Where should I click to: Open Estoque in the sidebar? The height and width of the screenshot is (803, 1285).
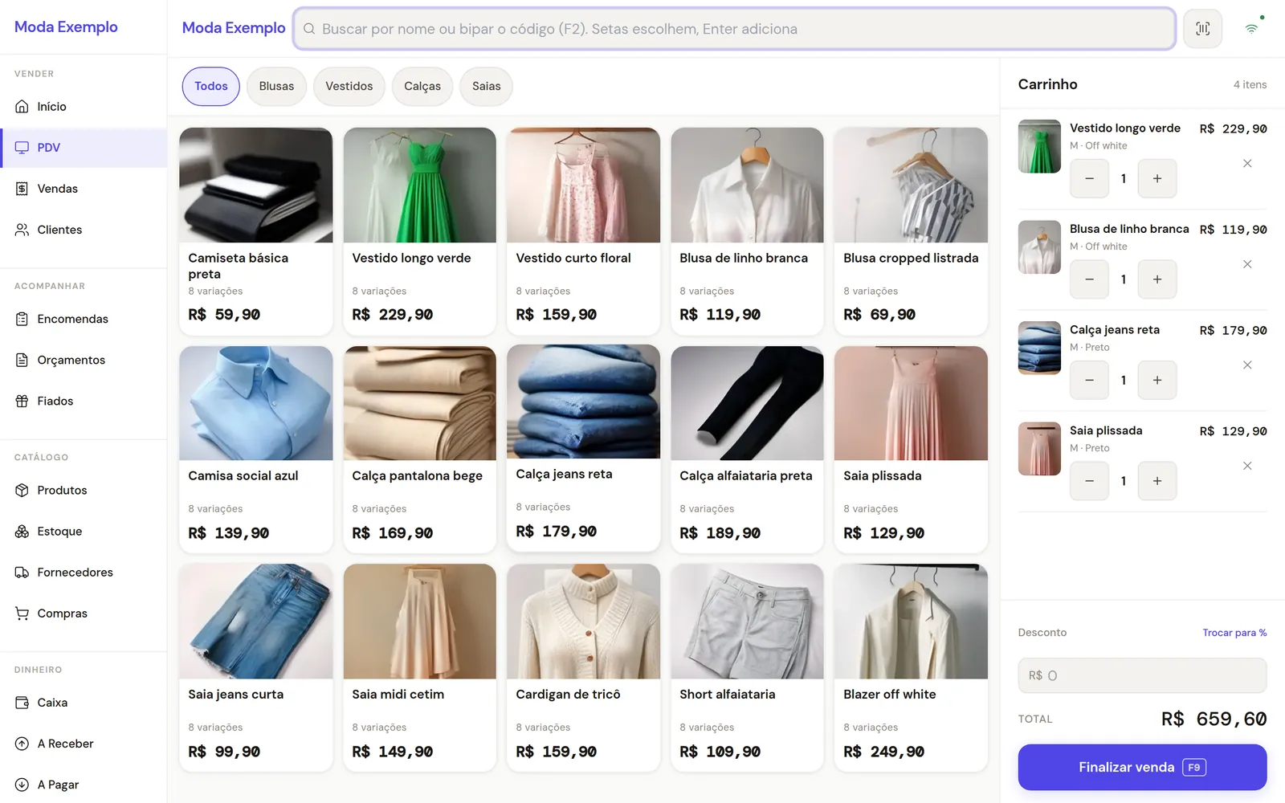coord(84,531)
